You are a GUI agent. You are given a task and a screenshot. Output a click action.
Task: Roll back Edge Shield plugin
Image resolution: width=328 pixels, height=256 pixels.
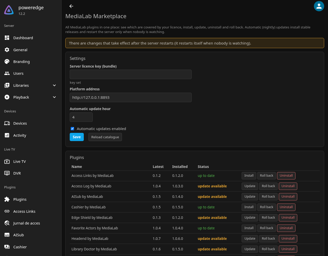(268, 218)
